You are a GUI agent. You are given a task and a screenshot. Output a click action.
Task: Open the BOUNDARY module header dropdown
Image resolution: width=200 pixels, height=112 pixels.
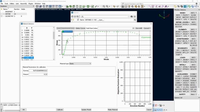pos(182,48)
